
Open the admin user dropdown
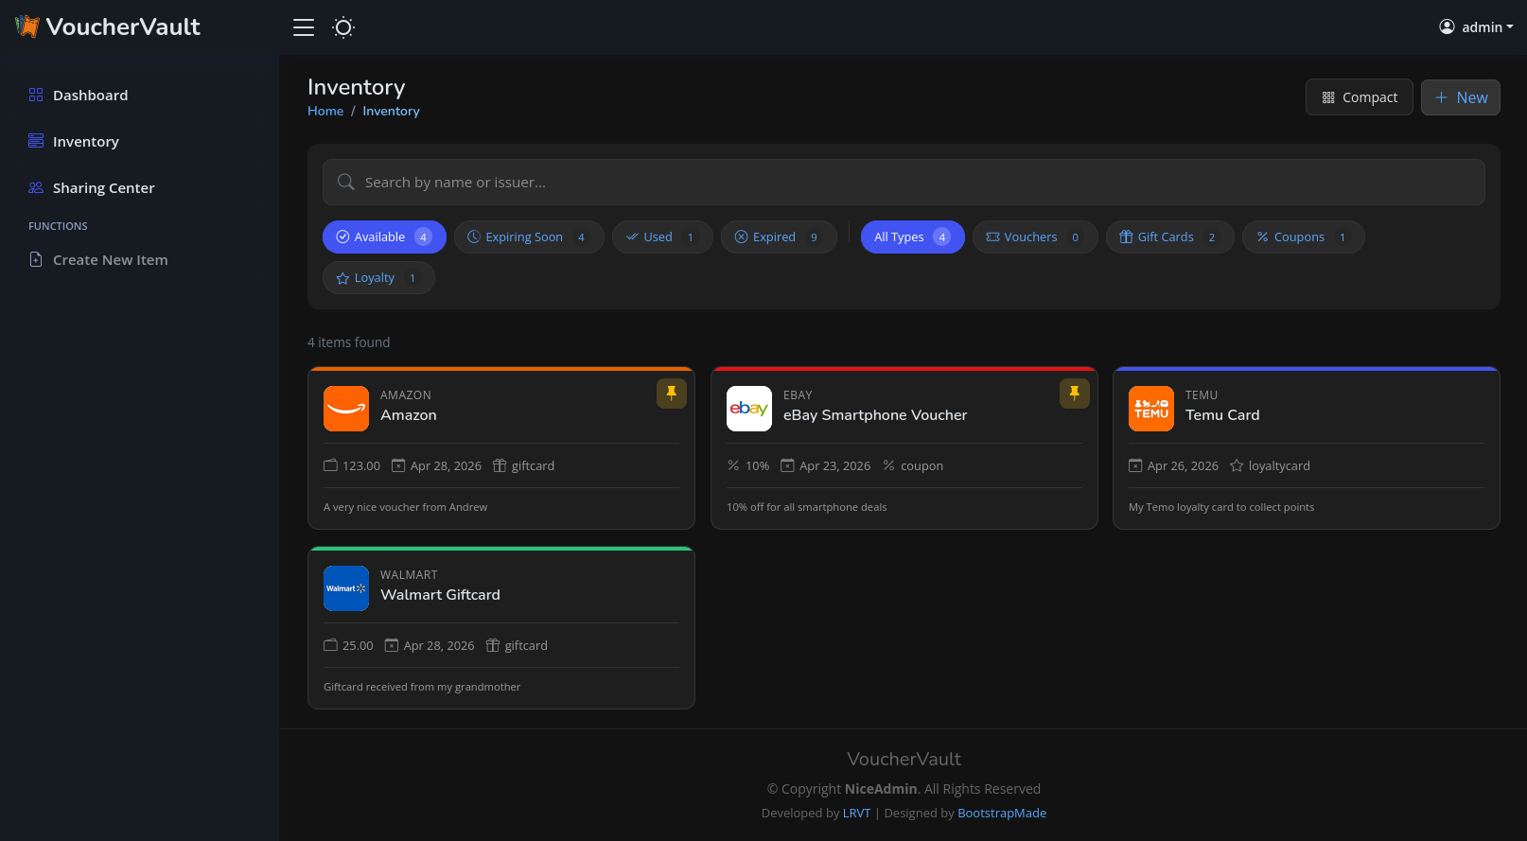[x=1476, y=27]
